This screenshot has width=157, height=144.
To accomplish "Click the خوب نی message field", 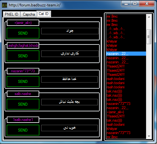I will [69, 128].
